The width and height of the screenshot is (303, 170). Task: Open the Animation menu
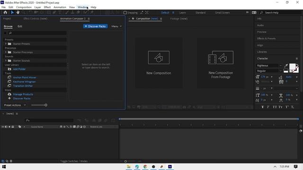[60, 7]
